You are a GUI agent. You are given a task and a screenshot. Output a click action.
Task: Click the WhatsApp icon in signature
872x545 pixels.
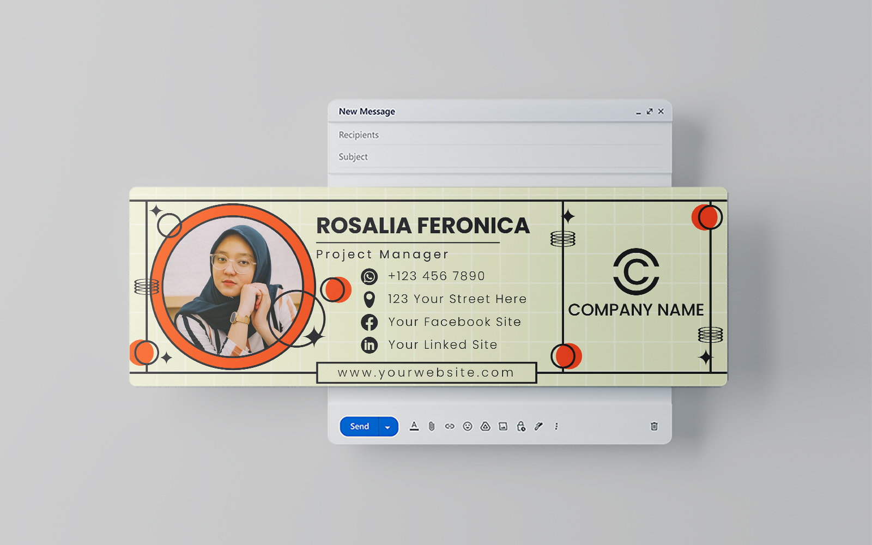(x=369, y=277)
